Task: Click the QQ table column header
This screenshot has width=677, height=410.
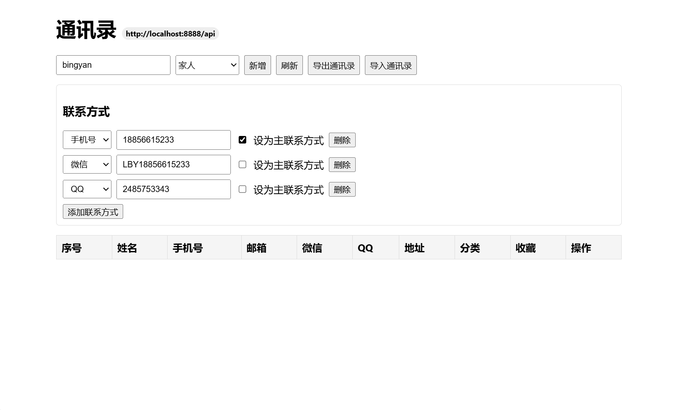Action: 376,248
